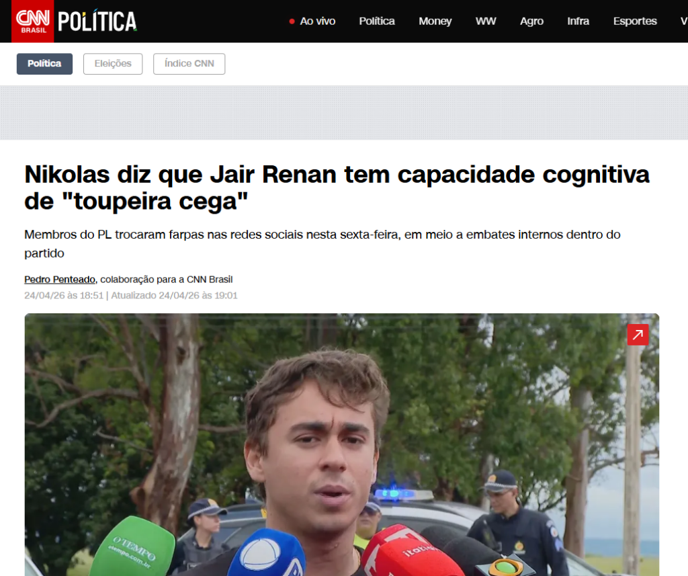Open the Money section
688x576 pixels.
click(435, 21)
